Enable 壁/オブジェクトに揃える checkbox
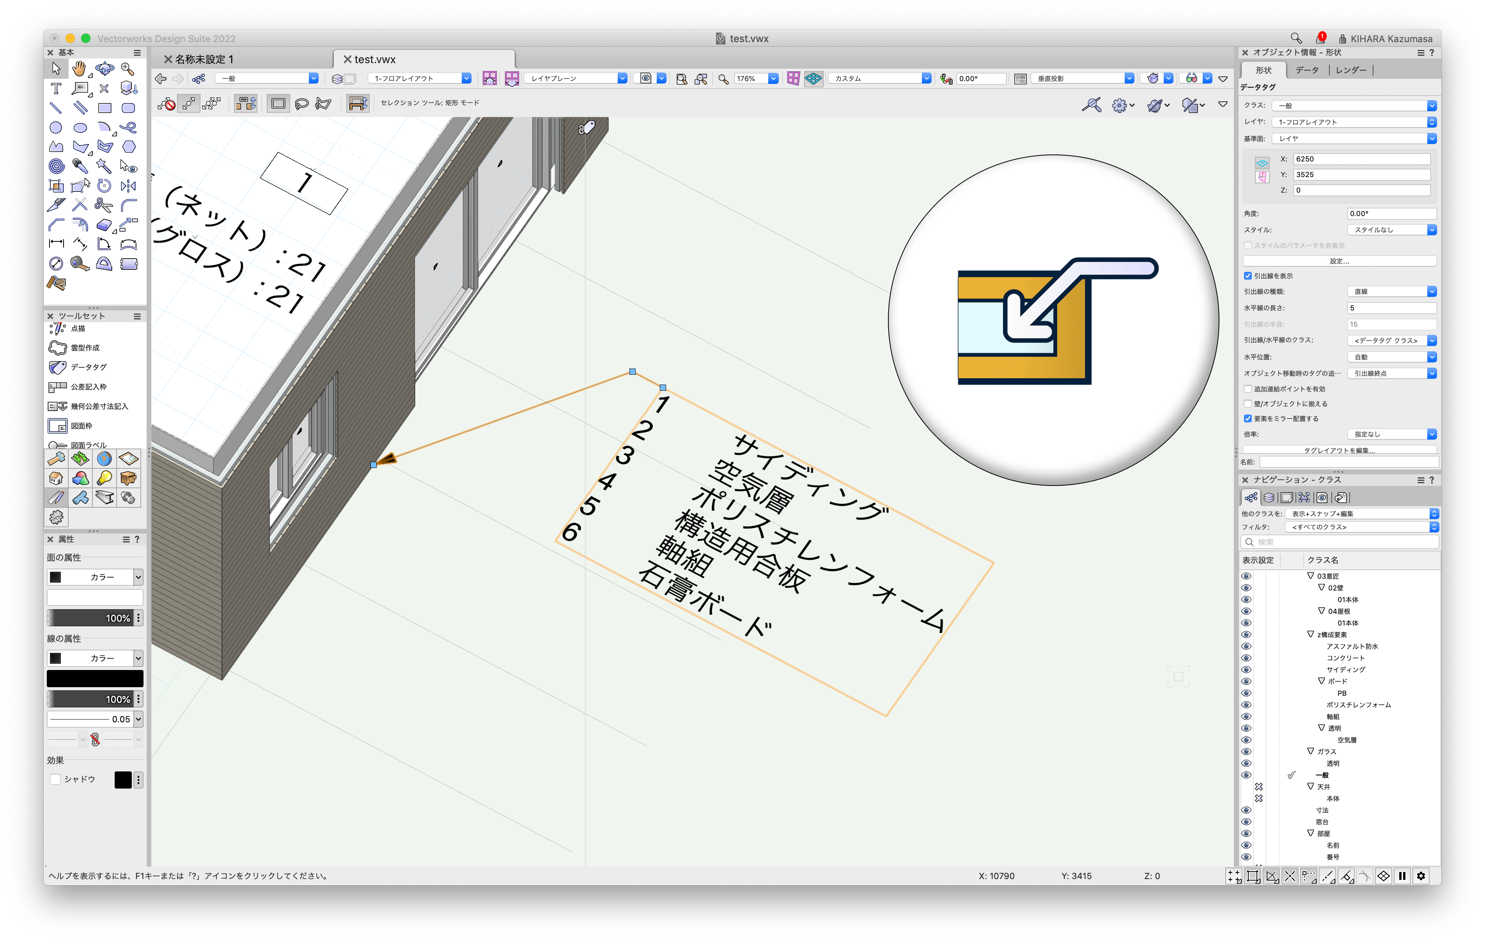 pyautogui.click(x=1248, y=404)
